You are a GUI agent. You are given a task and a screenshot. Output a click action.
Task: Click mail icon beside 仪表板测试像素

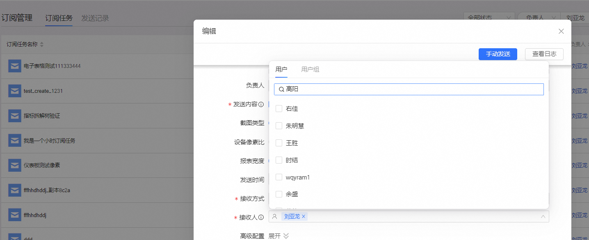pos(15,165)
